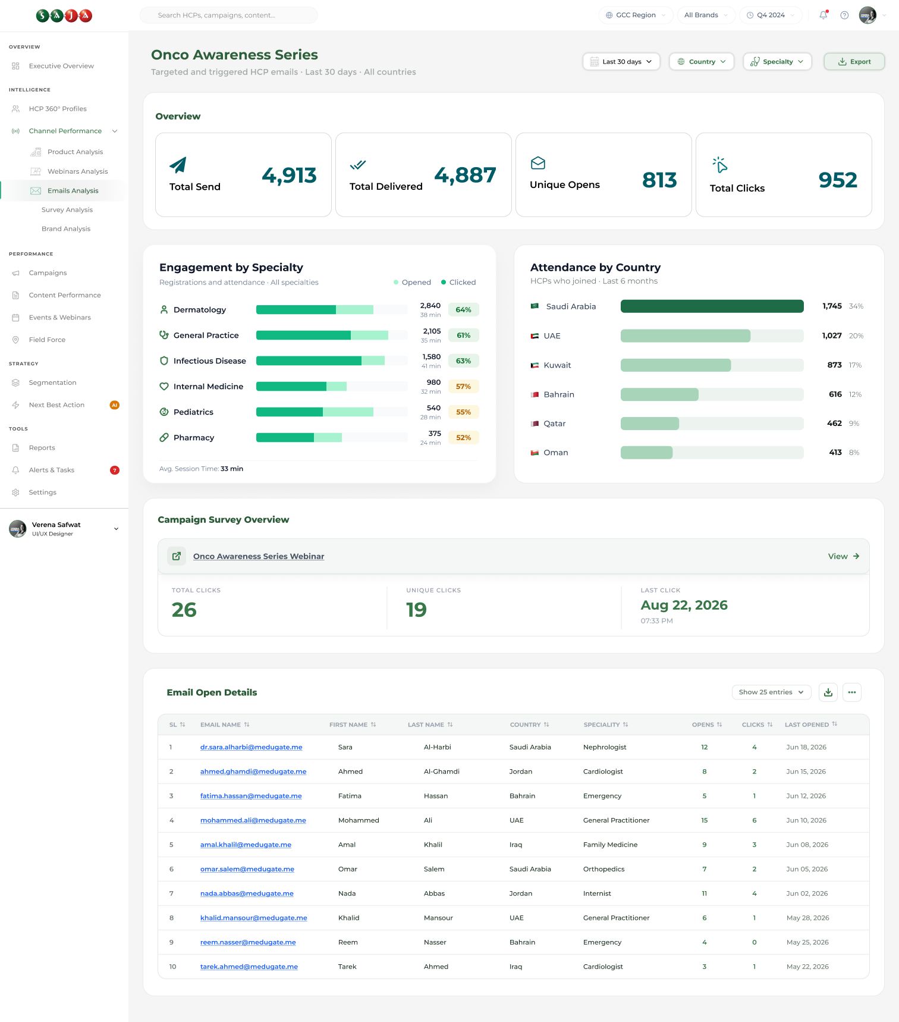Click the Pharmacy pill icon
This screenshot has width=899, height=1022.
pyautogui.click(x=164, y=438)
